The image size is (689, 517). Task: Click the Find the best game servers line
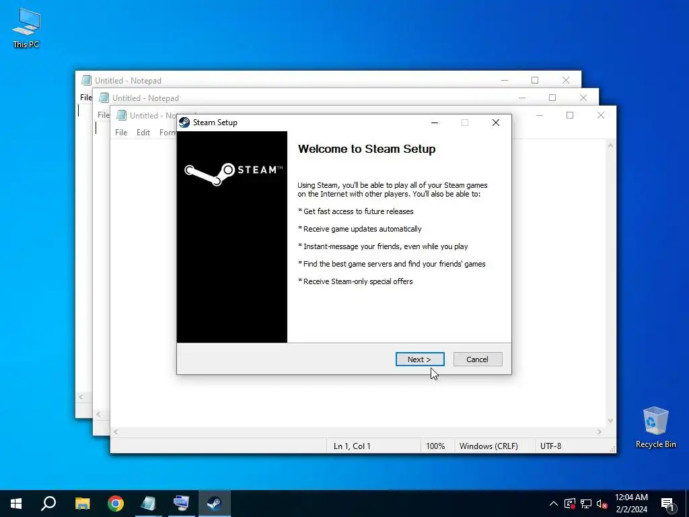point(392,264)
